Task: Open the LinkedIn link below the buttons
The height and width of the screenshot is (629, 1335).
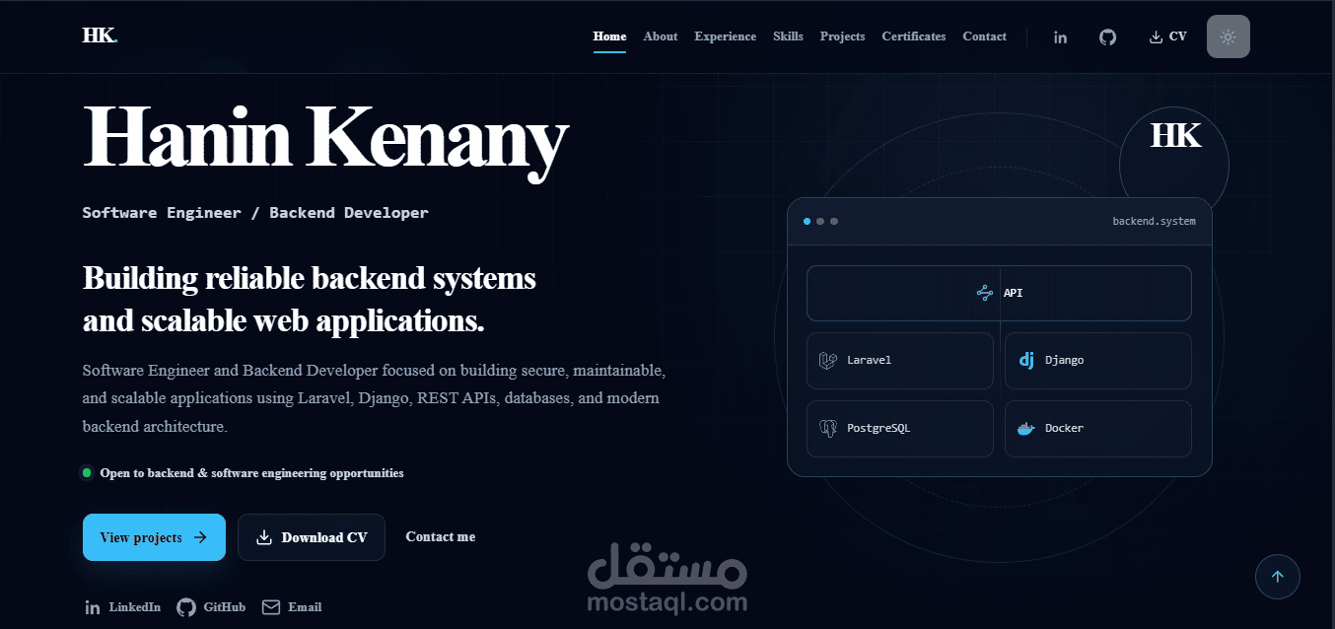Action: pyautogui.click(x=122, y=607)
